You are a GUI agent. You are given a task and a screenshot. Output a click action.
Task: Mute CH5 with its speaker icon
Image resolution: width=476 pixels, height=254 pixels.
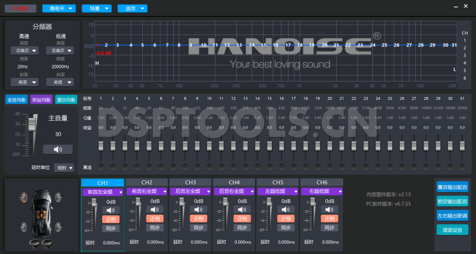pyautogui.click(x=286, y=209)
